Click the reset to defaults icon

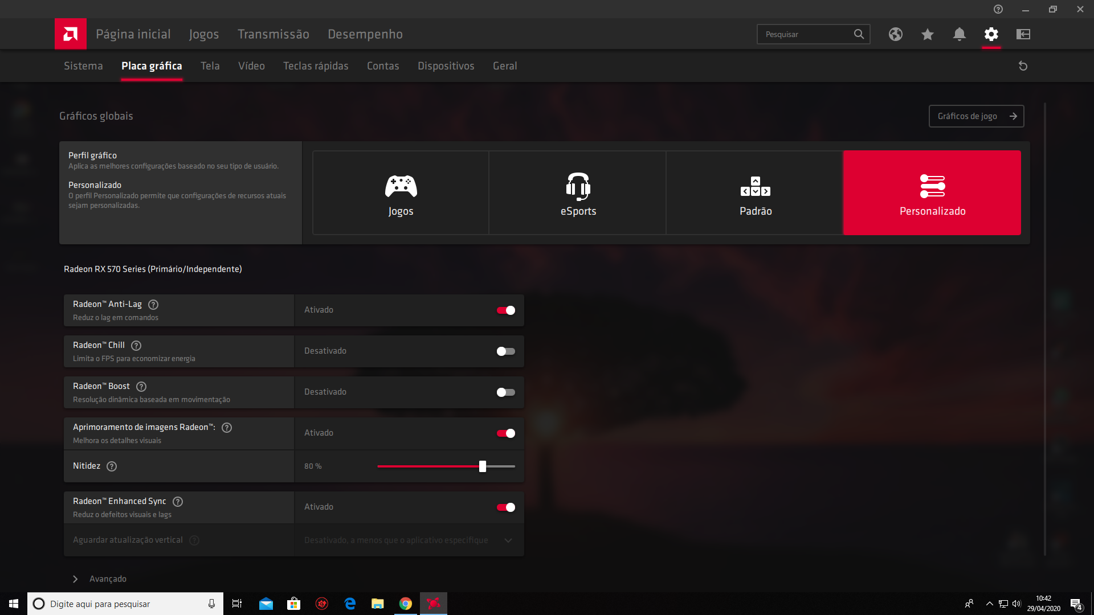(1023, 66)
